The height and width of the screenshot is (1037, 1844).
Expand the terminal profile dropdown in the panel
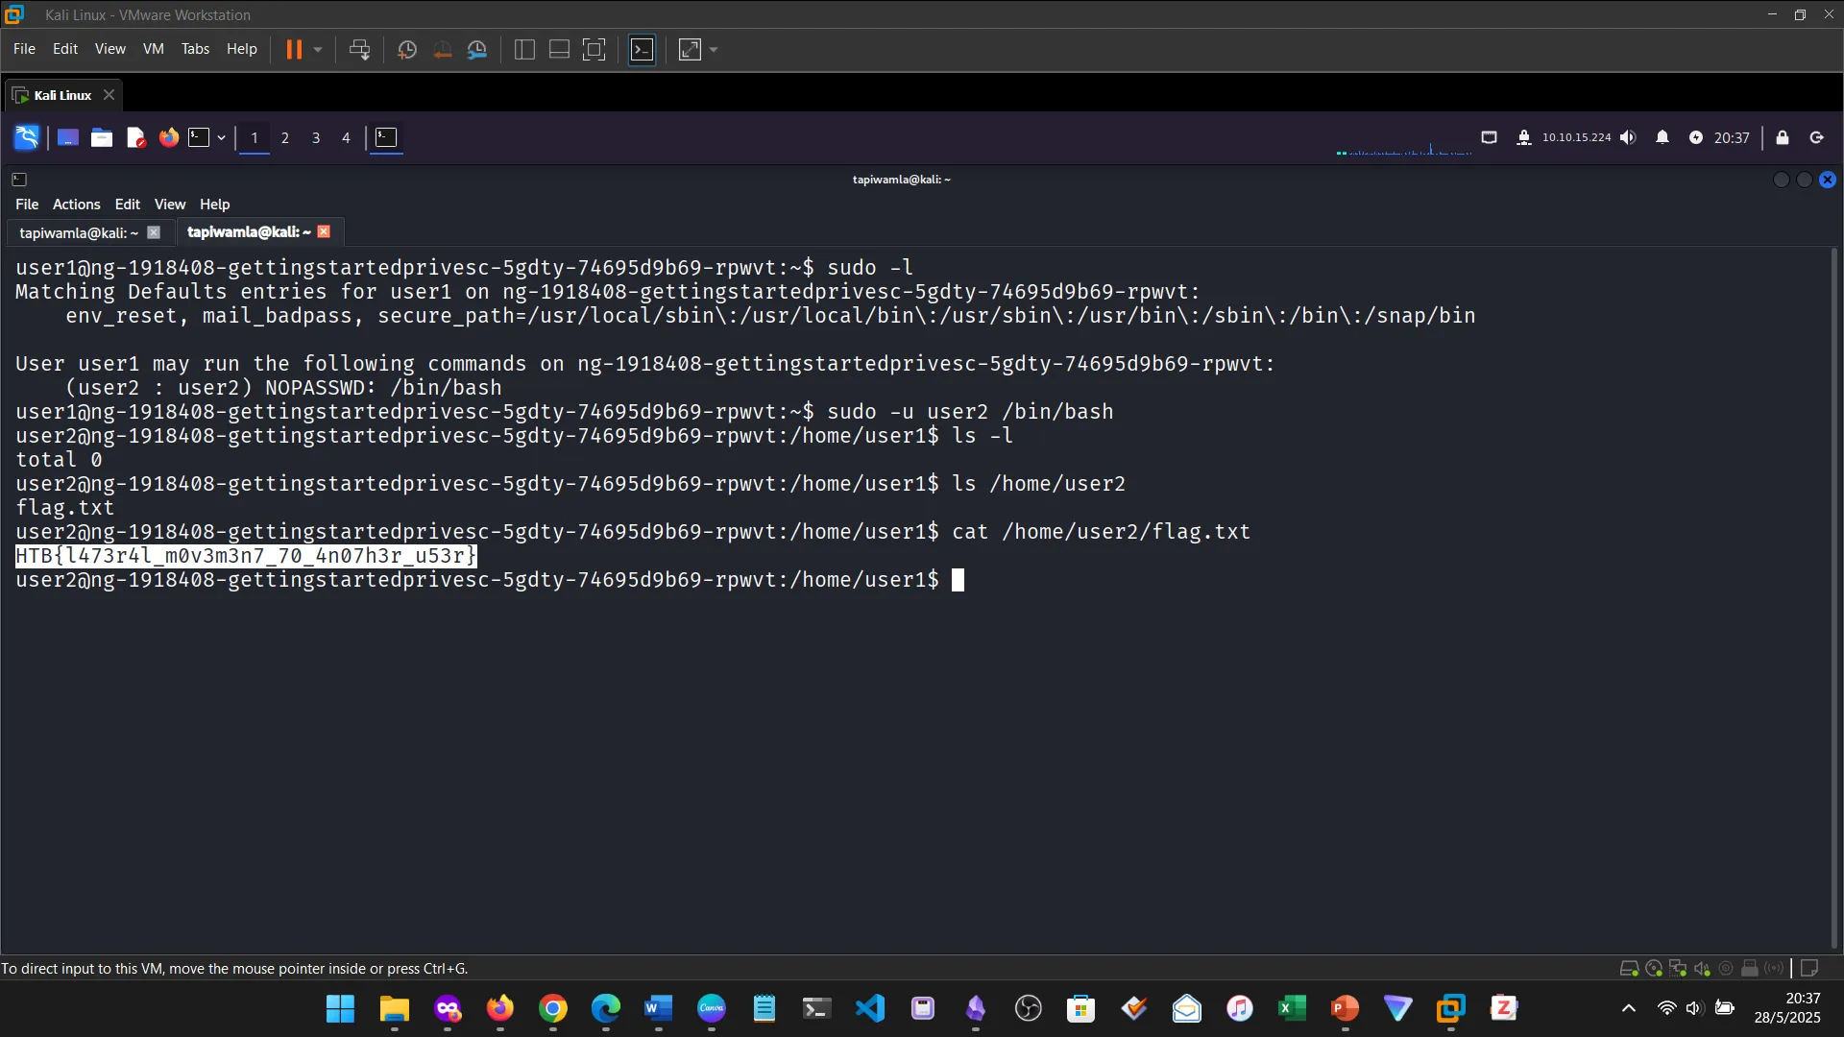click(x=220, y=137)
